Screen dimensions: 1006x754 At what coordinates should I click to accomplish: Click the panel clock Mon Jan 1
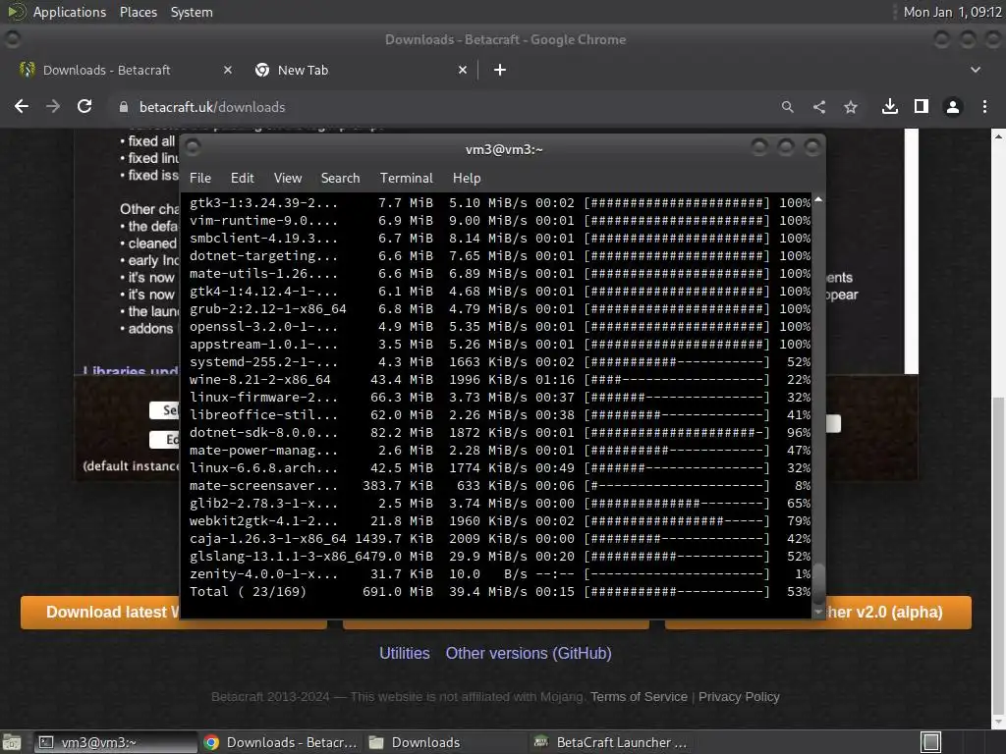pos(952,12)
